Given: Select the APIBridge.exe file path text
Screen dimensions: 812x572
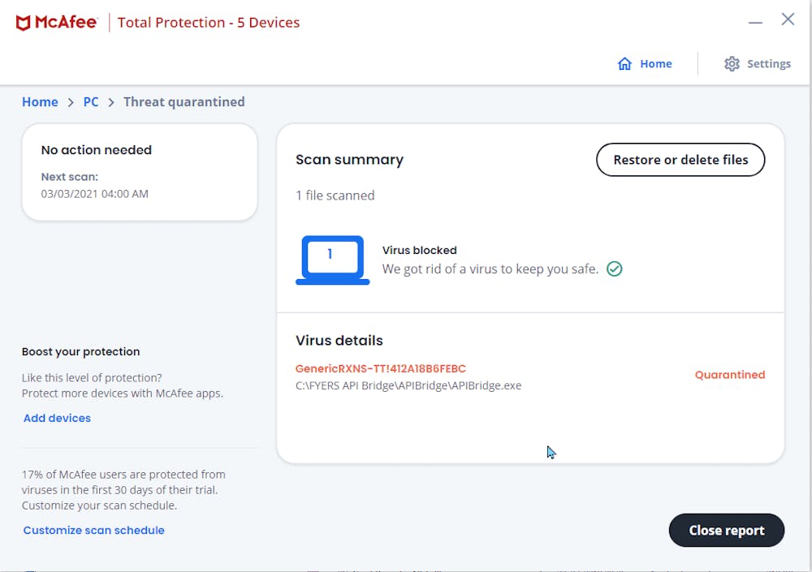Looking at the screenshot, I should tap(410, 385).
